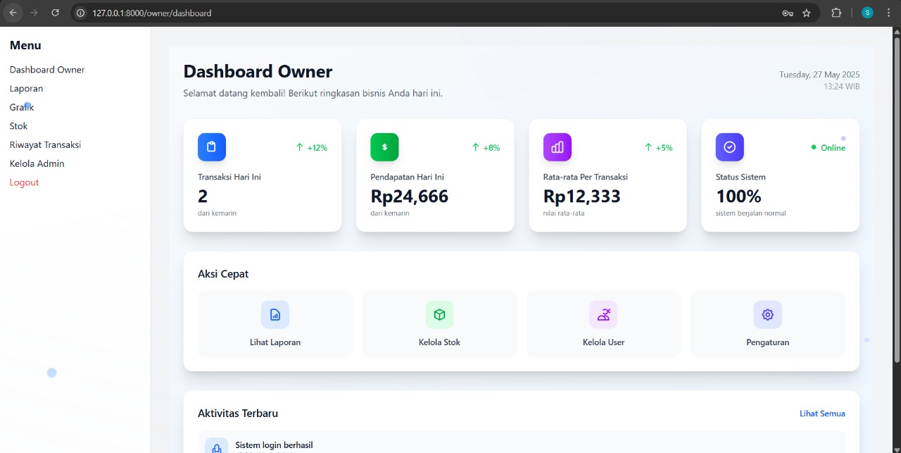Open the browser menu via three-dot icon

888,12
